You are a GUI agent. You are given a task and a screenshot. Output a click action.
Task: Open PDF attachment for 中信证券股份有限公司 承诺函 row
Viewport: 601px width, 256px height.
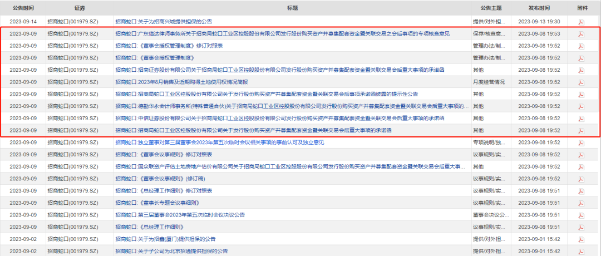click(581, 119)
